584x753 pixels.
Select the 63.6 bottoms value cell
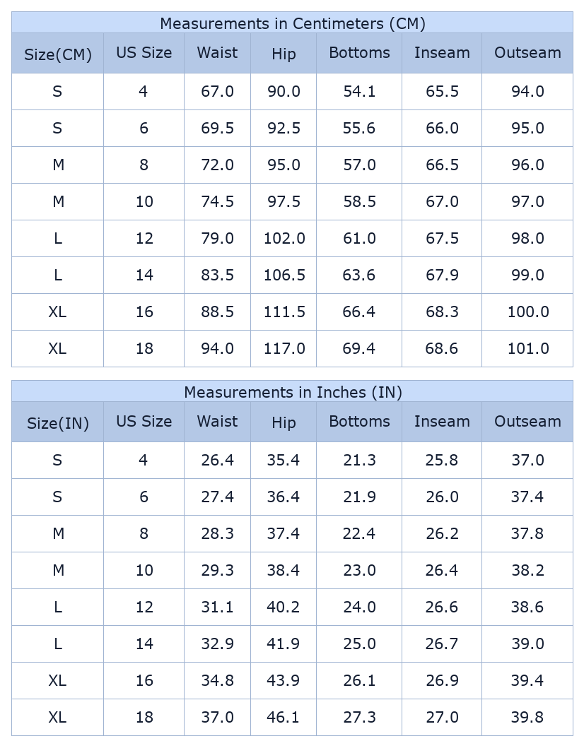[x=359, y=275]
